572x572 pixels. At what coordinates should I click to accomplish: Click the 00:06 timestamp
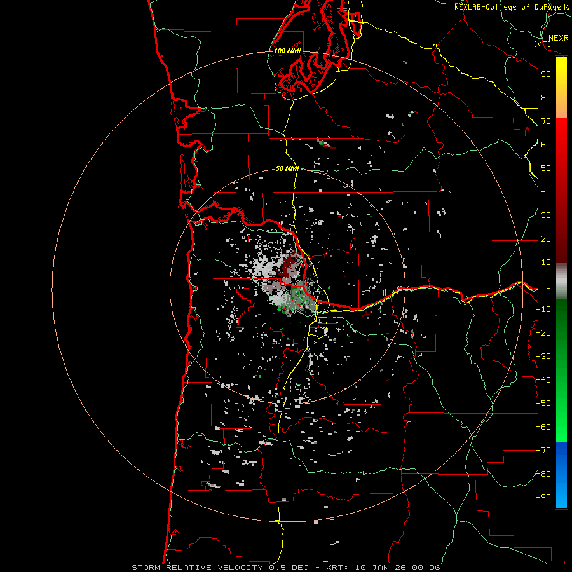click(x=426, y=568)
